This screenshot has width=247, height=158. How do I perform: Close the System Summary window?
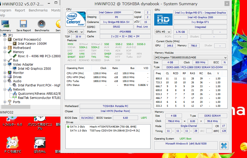tap(227, 3)
